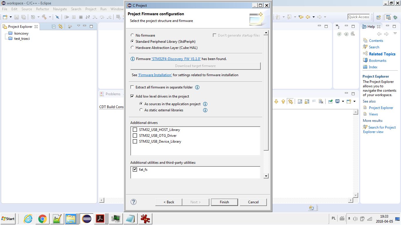Open the Index icon in Help panel
This screenshot has width=401, height=225.
point(365,67)
